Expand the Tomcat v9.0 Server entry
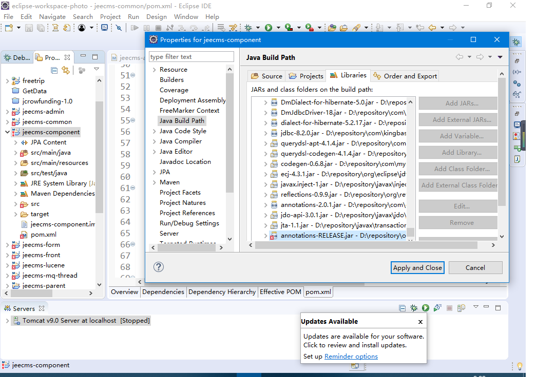The image size is (536, 377). (x=7, y=321)
